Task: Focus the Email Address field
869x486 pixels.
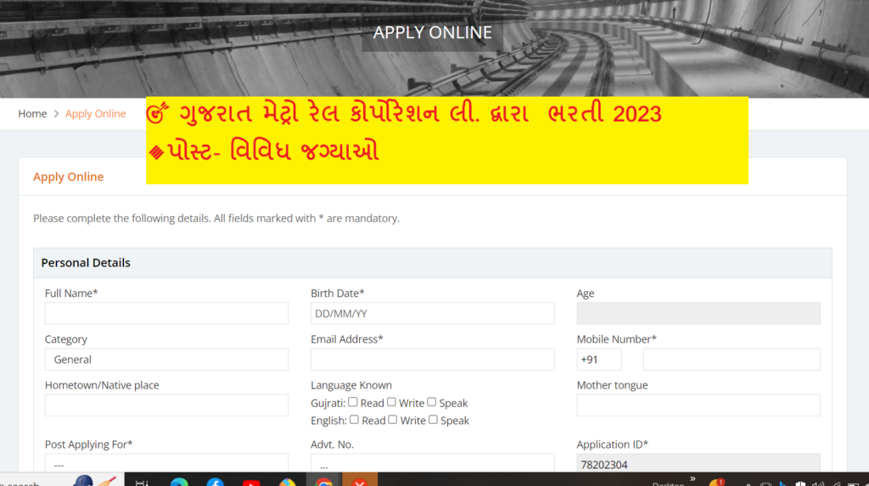Action: pos(432,359)
